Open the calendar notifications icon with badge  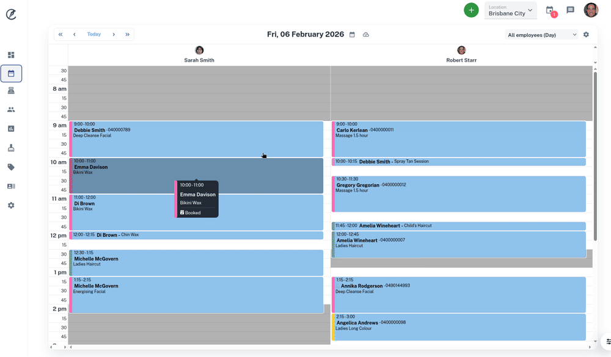[550, 10]
